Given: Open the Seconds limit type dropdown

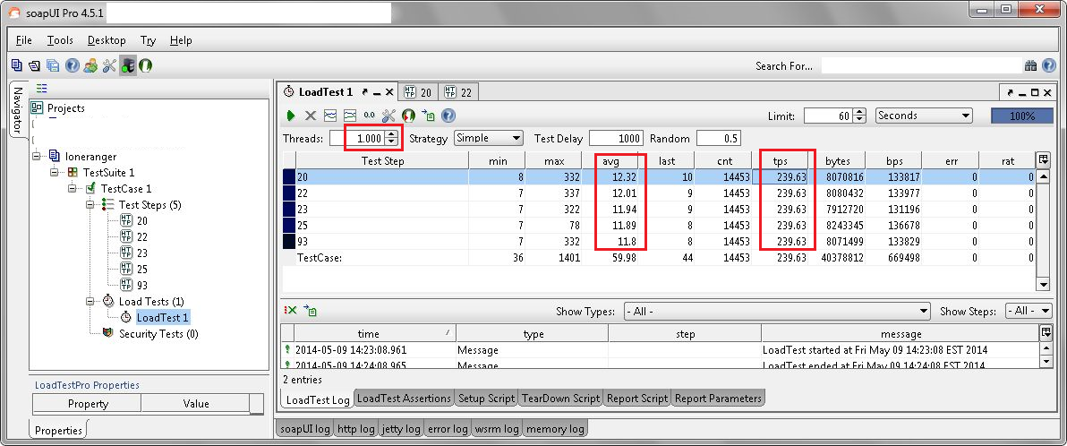Looking at the screenshot, I should (924, 116).
